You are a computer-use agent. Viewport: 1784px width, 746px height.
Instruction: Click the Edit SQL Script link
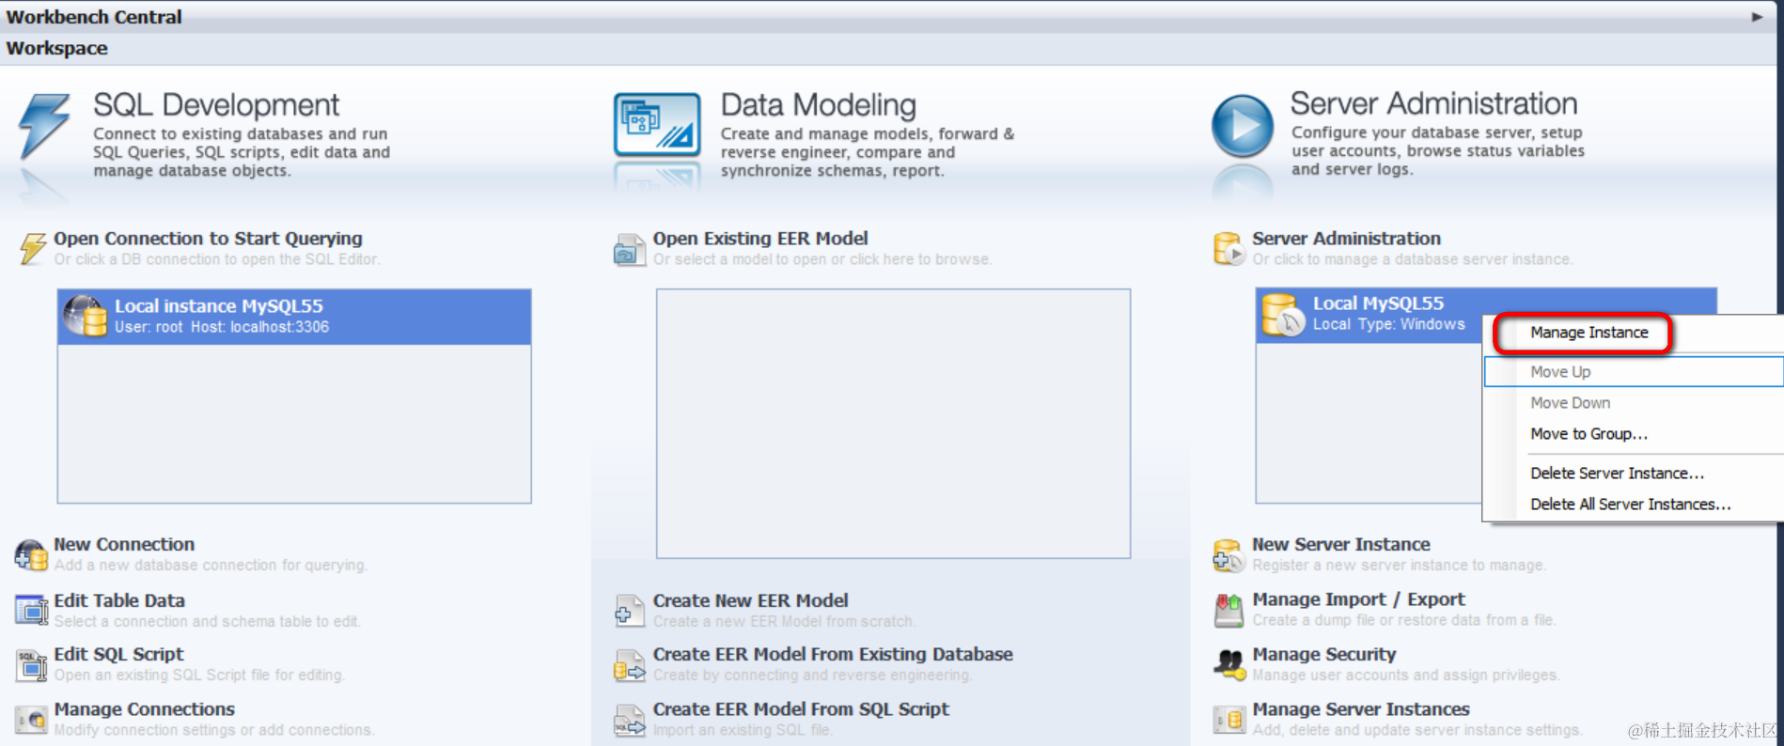click(118, 654)
